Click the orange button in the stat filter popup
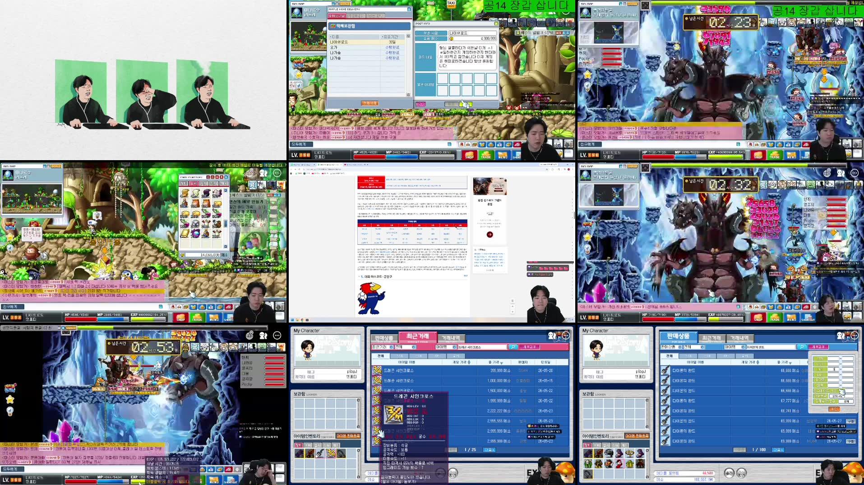The image size is (864, 485). (834, 409)
